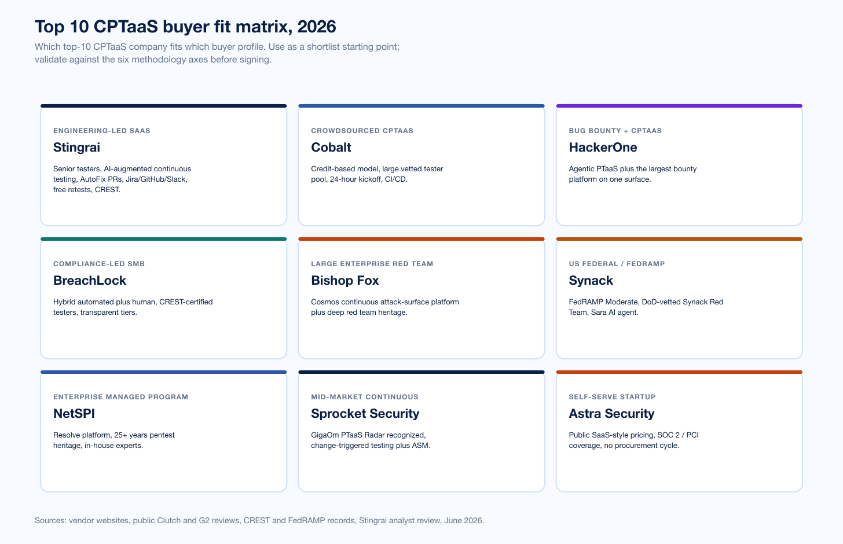Click the description starting "Cosmos continuous attack-surface"
The image size is (843, 544).
coord(385,307)
